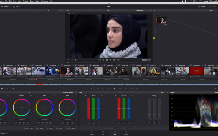Reset the Radius blur sliders
Image resolution: width=218 pixels, height=136 pixels.
click(x=102, y=96)
